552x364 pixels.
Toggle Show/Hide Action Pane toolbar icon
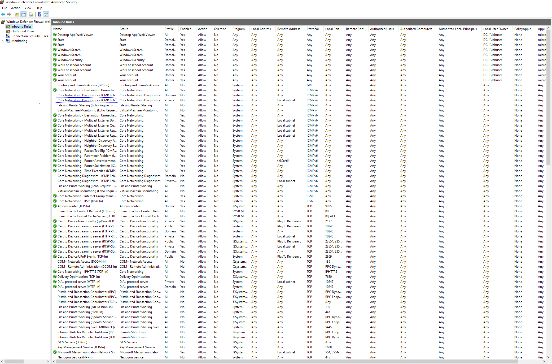pos(46,15)
